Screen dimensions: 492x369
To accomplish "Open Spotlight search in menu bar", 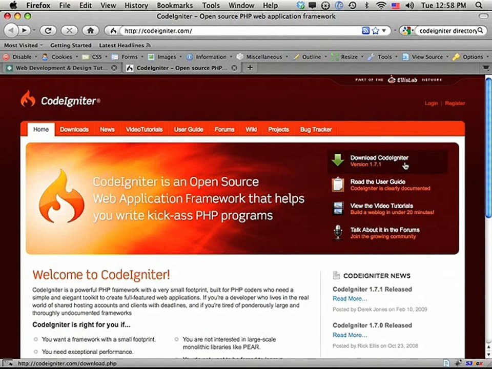I will tap(479, 5).
